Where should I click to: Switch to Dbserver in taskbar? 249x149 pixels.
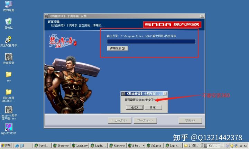[x=60, y=146]
